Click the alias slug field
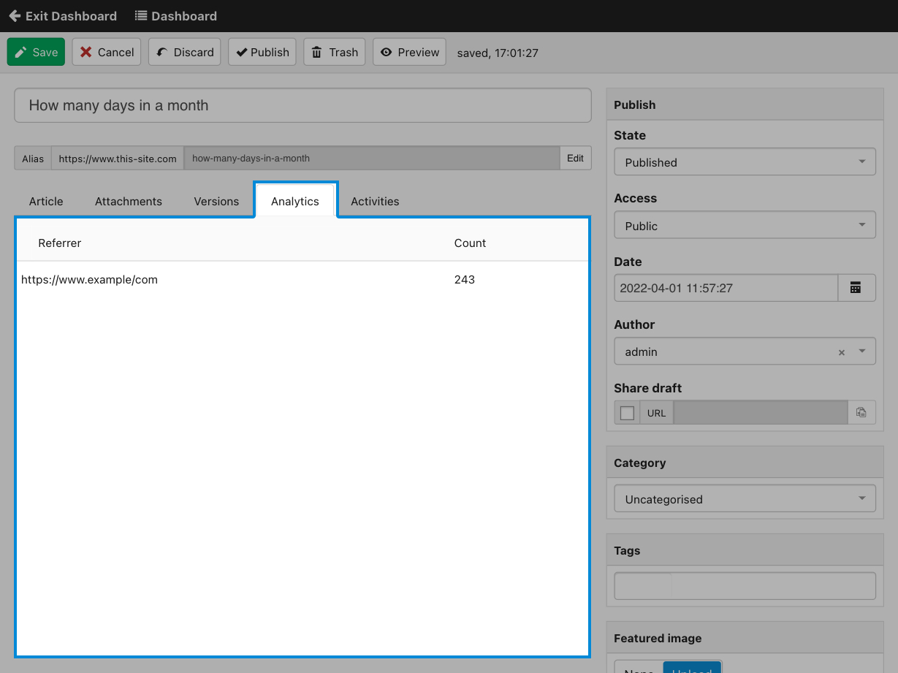Image resolution: width=898 pixels, height=673 pixels. tap(372, 159)
